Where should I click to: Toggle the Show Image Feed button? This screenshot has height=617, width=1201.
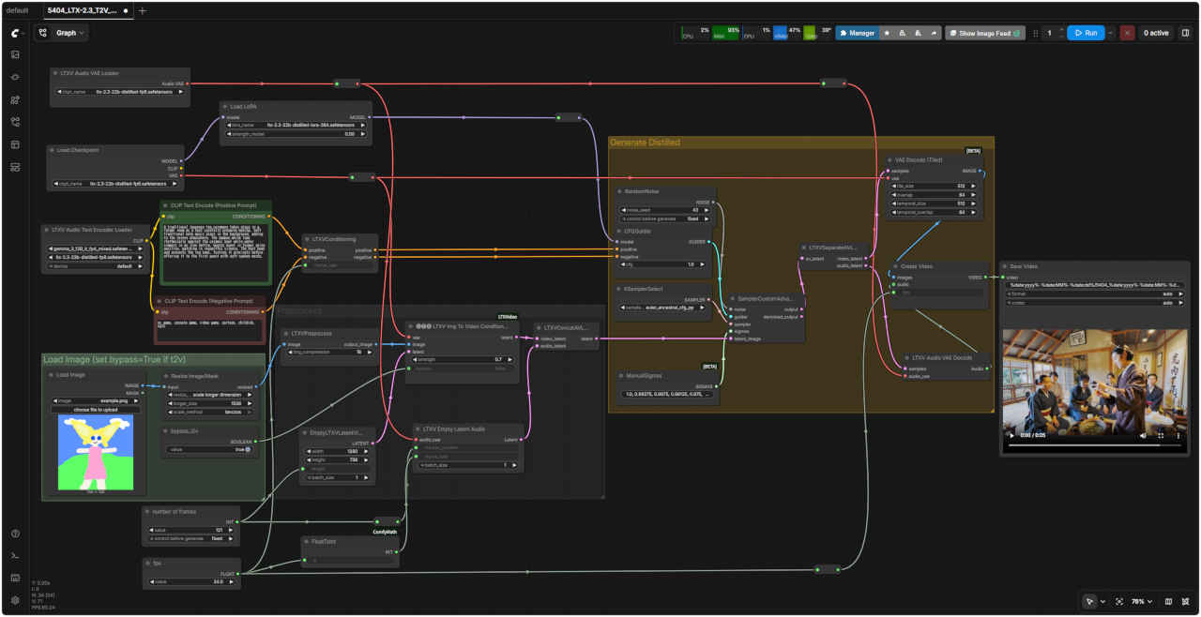pyautogui.click(x=984, y=33)
